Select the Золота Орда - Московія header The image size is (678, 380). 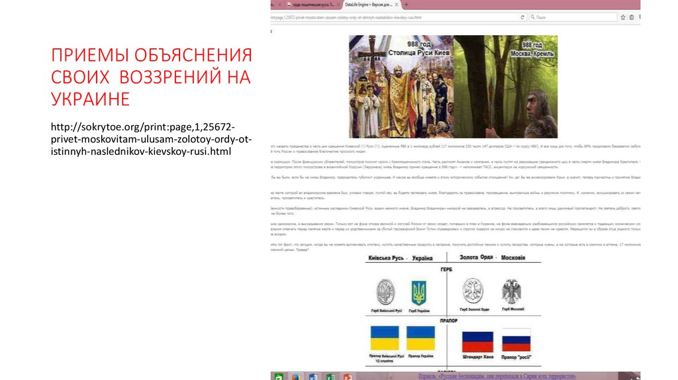(x=492, y=258)
